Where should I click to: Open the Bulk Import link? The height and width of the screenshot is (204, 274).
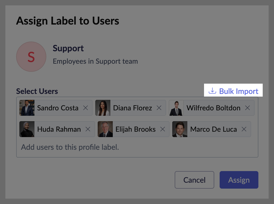pyautogui.click(x=238, y=91)
